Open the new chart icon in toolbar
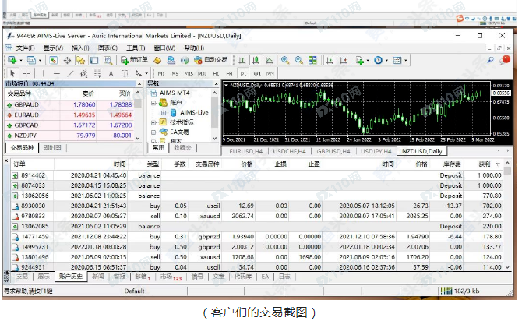Image resolution: width=522 pixels, height=321 pixels. pos(12,60)
